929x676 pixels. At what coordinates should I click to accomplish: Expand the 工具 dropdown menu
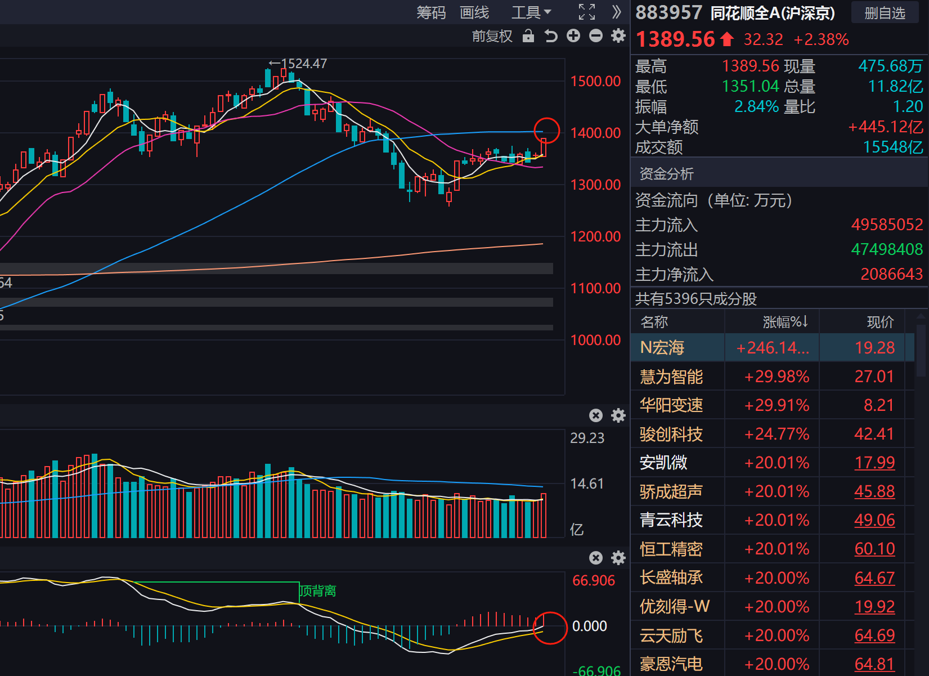coord(531,12)
